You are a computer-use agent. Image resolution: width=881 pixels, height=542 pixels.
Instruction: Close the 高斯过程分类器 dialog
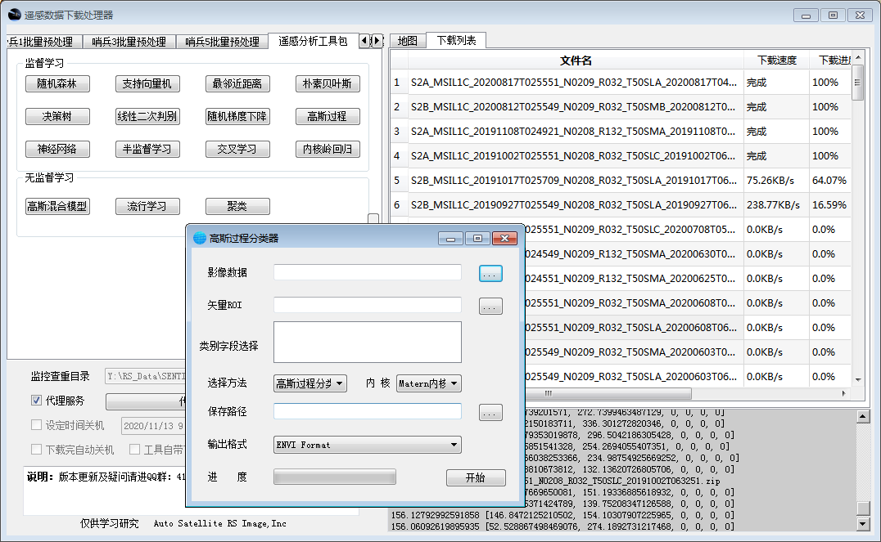click(x=504, y=239)
